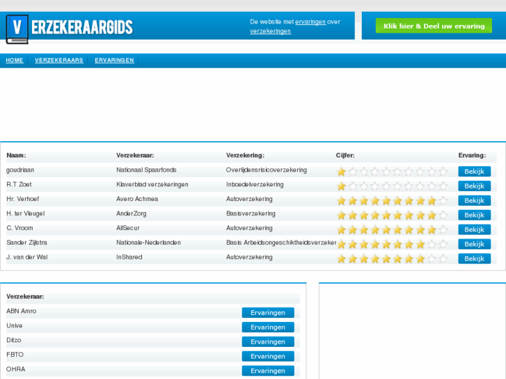Click 'Cijfer:' column header

click(345, 156)
